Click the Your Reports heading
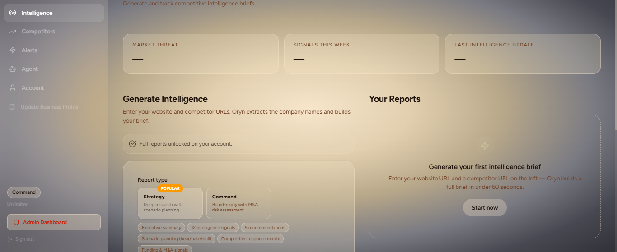 (x=395, y=99)
